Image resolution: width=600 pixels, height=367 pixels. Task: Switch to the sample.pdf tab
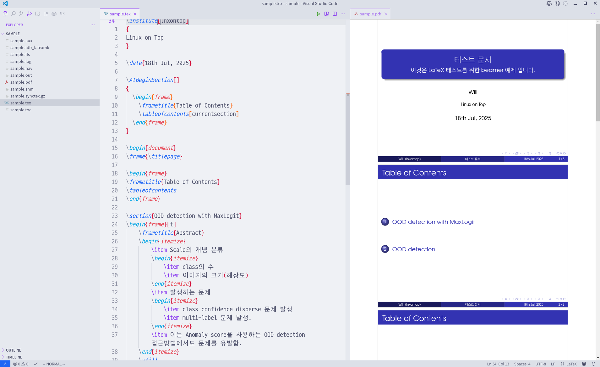coord(371,14)
